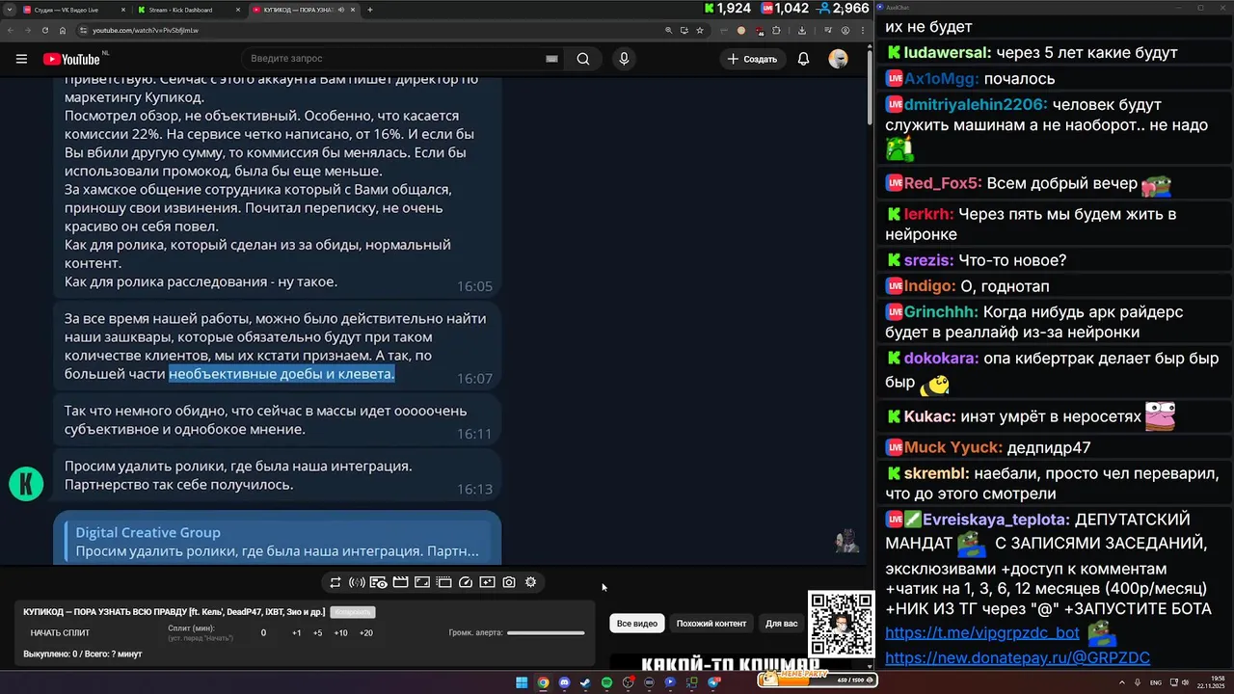Click the Создать create button
The width and height of the screenshot is (1234, 694).
coord(752,59)
